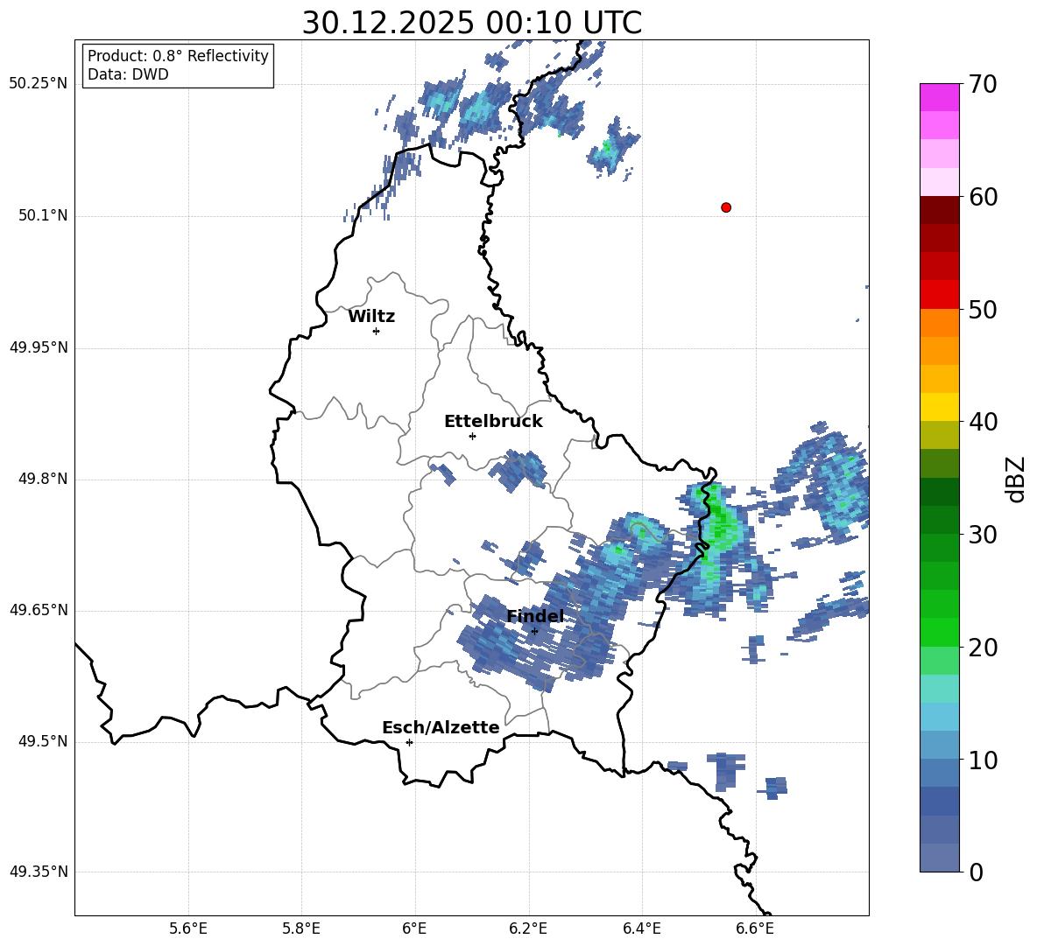The image size is (1037, 946).
Task: Click the 6°E longitude label
Action: (x=414, y=928)
